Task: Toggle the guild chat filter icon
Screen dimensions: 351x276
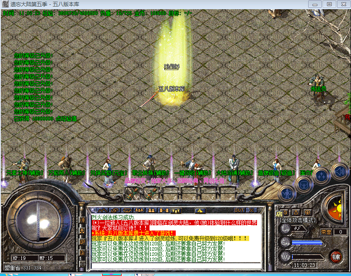Action: click(x=82, y=242)
